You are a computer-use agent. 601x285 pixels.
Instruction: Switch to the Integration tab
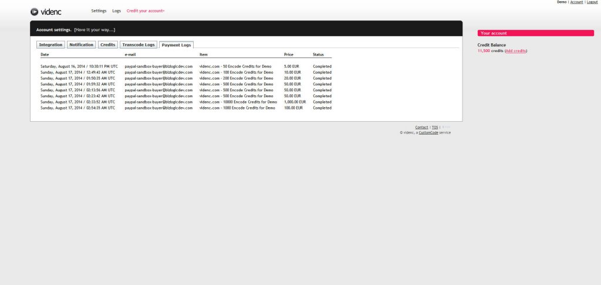[50, 44]
